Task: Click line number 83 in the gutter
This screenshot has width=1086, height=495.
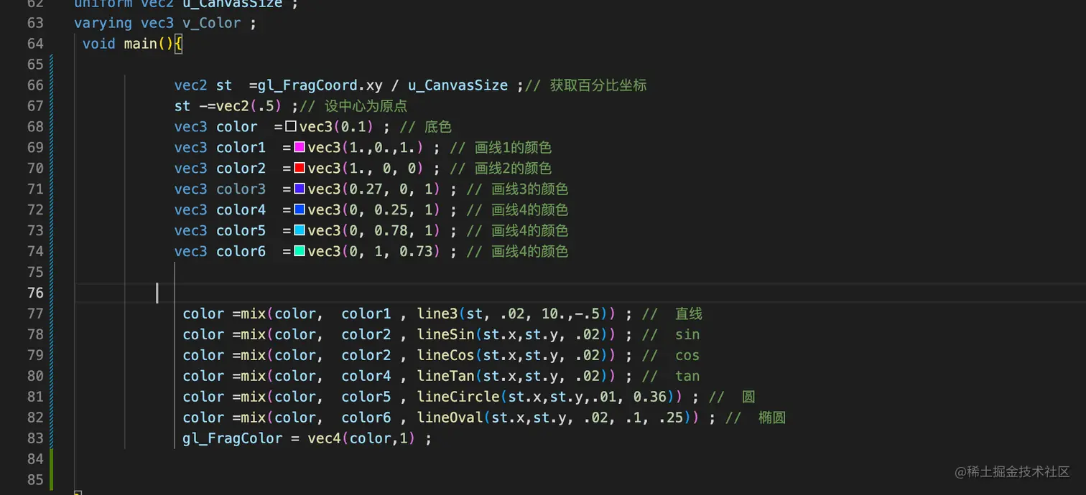Action: pos(35,438)
